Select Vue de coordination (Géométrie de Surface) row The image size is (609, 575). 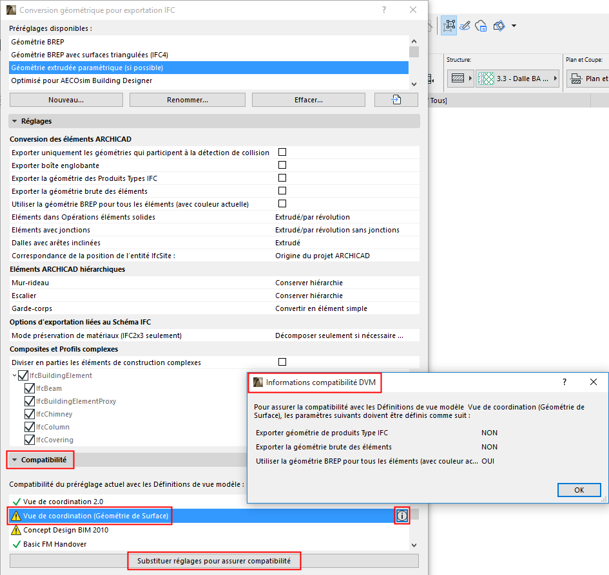click(209, 516)
